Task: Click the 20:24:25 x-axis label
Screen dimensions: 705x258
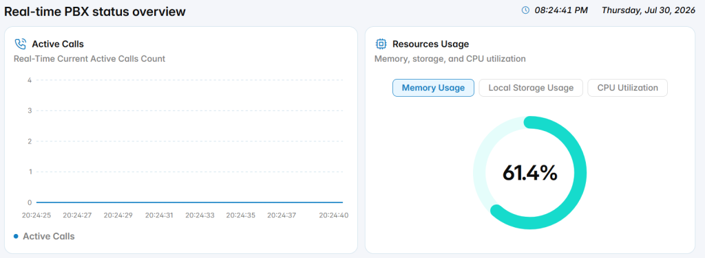Action: [x=36, y=215]
